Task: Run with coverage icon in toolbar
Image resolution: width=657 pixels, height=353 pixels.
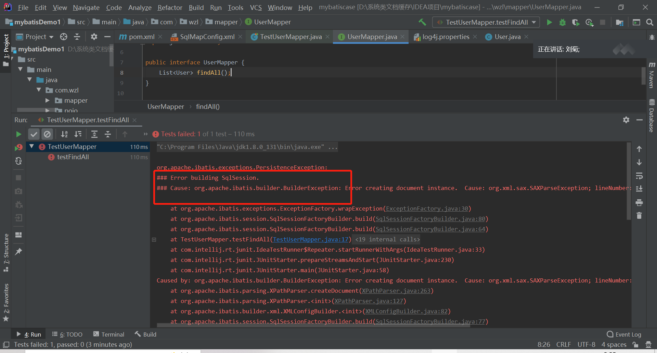Action: [576, 22]
